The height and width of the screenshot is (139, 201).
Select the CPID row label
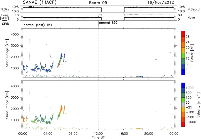pos(6,24)
